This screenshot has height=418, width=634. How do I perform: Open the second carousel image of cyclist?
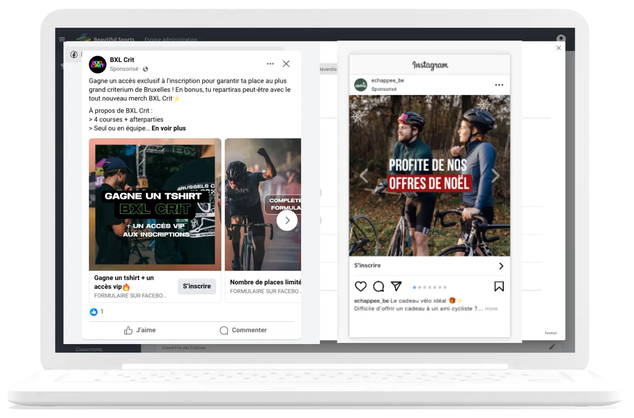pyautogui.click(x=263, y=204)
